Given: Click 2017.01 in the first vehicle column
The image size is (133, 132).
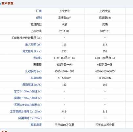Looking at the screenshot, I should click(64, 31).
